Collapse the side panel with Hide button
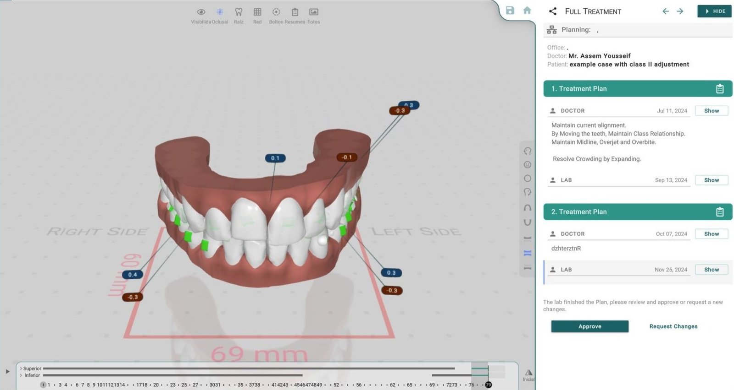The width and height of the screenshot is (734, 390). [x=714, y=11]
